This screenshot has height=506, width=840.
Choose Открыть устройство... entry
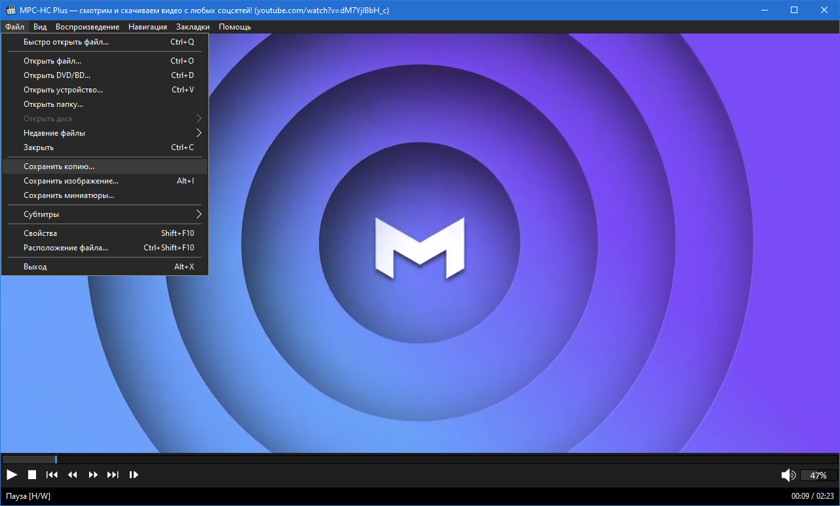(x=105, y=90)
